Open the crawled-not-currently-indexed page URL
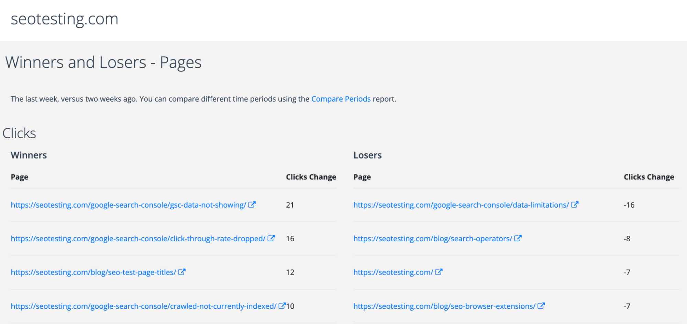The width and height of the screenshot is (687, 324). pyautogui.click(x=144, y=306)
